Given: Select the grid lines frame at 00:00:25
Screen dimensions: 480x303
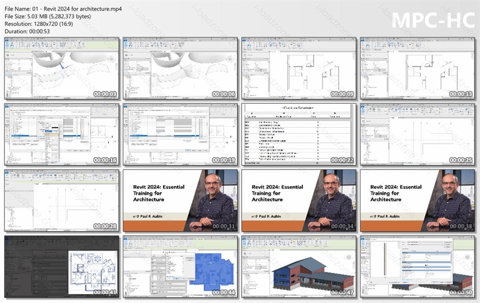Looking at the screenshot, I should pyautogui.click(x=417, y=134).
